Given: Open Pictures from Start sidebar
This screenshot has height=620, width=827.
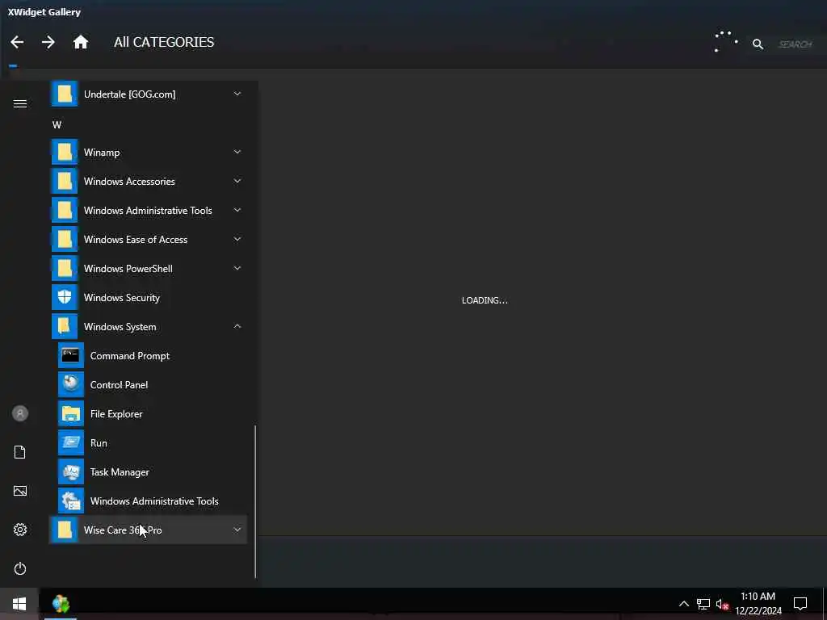Looking at the screenshot, I should 20,491.
